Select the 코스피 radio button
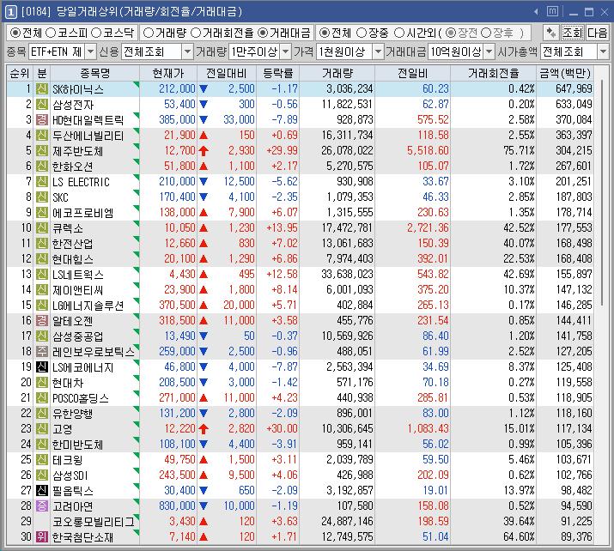614x551 pixels. (x=51, y=33)
